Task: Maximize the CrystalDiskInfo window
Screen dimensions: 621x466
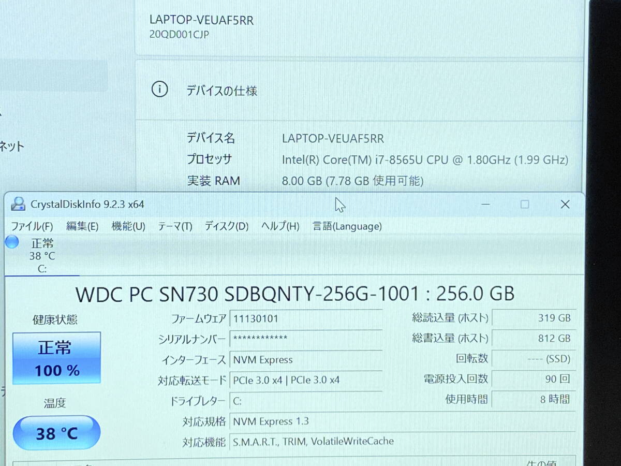Action: [x=525, y=204]
